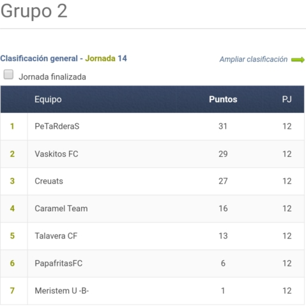The height and width of the screenshot is (306, 306).
Task: Open the PeTaRderaS team row
Action: coord(152,126)
